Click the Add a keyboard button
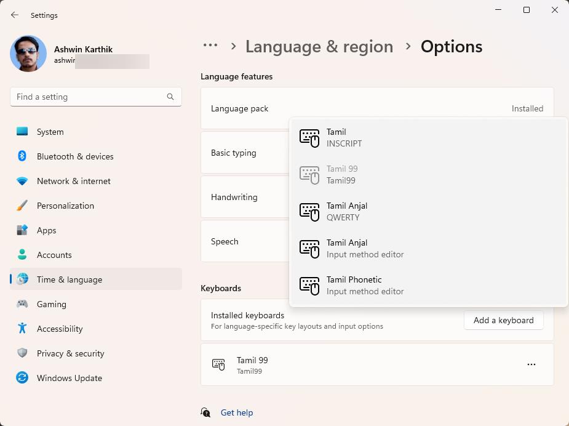The image size is (569, 426). click(x=503, y=320)
